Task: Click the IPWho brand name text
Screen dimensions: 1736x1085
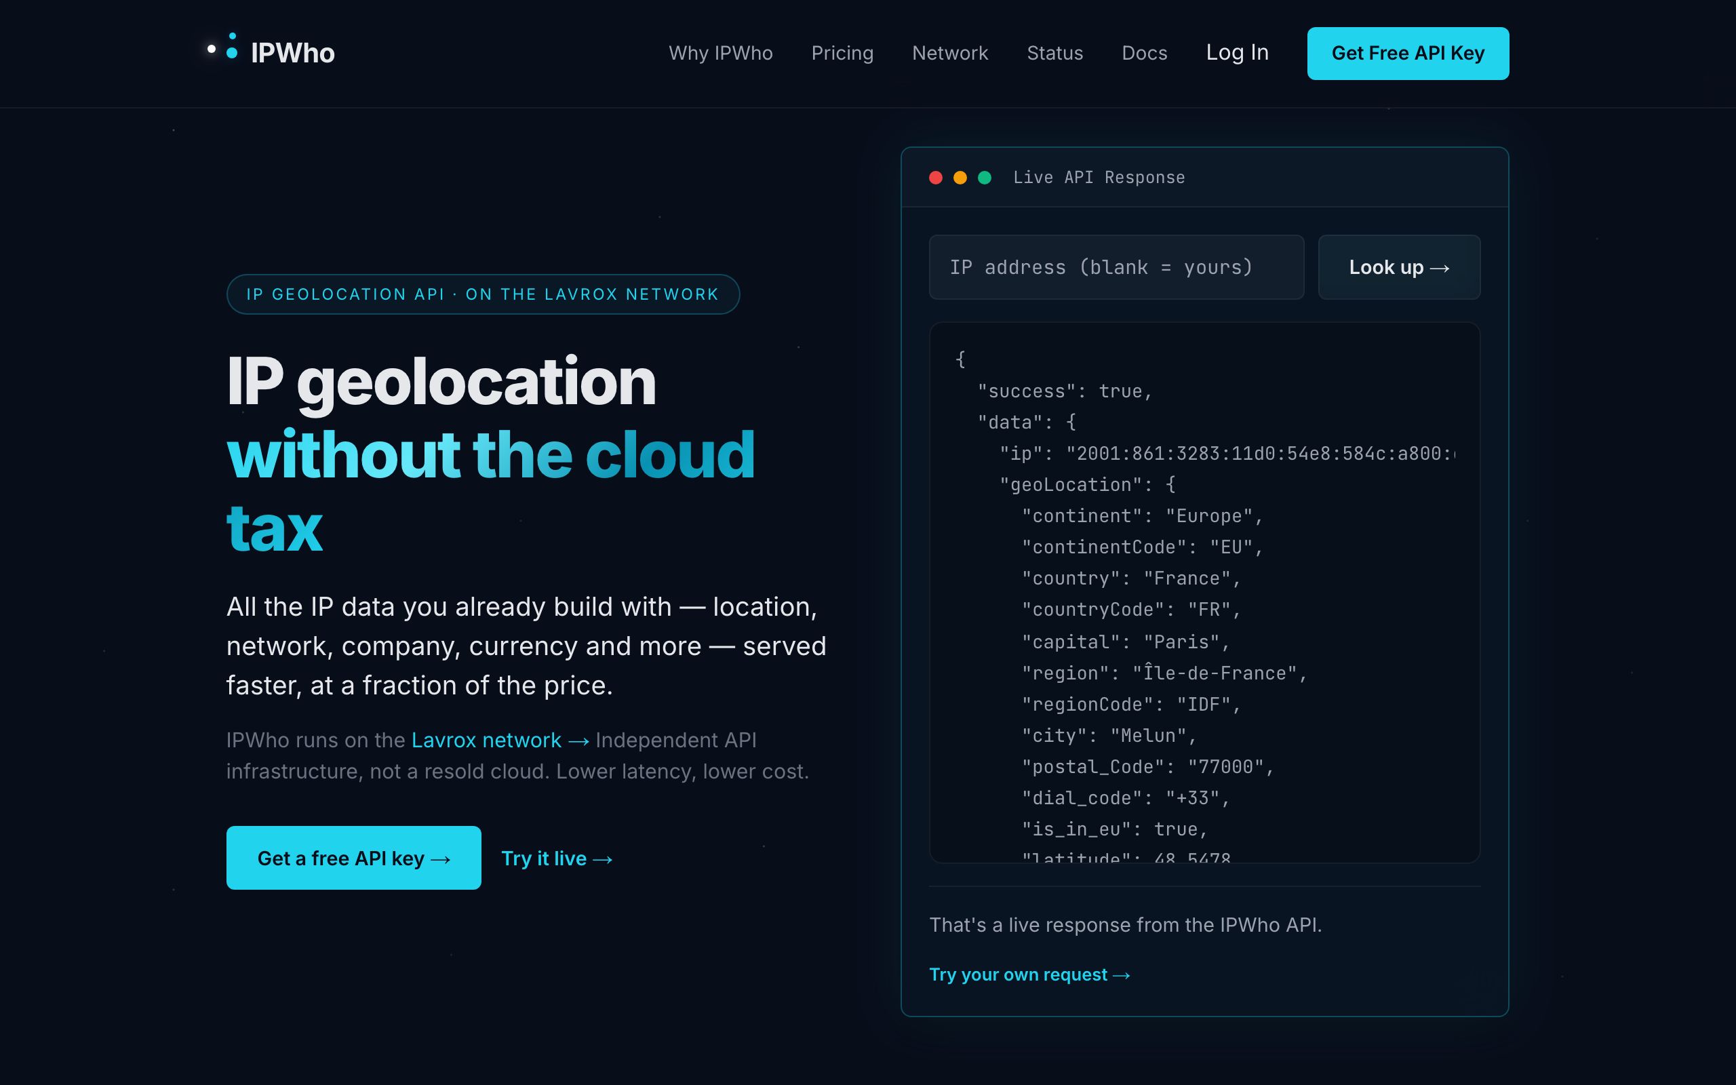Action: 293,53
